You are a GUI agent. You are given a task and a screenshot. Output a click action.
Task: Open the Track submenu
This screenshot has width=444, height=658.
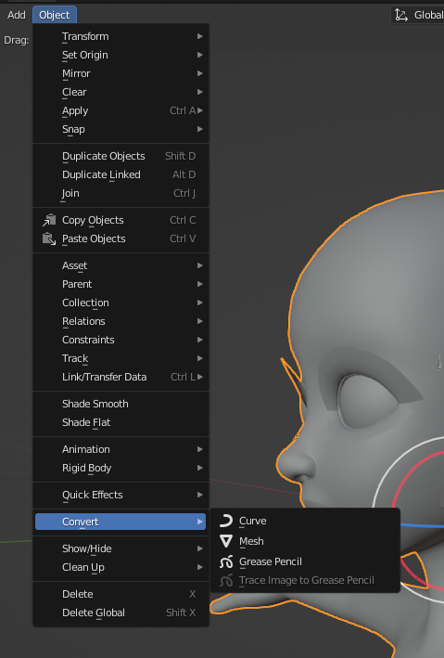[121, 358]
